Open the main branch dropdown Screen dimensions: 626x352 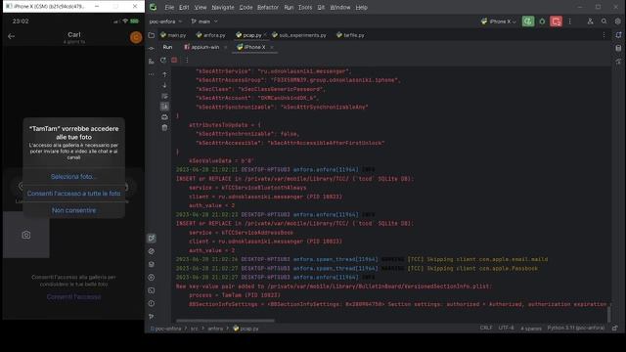click(204, 22)
